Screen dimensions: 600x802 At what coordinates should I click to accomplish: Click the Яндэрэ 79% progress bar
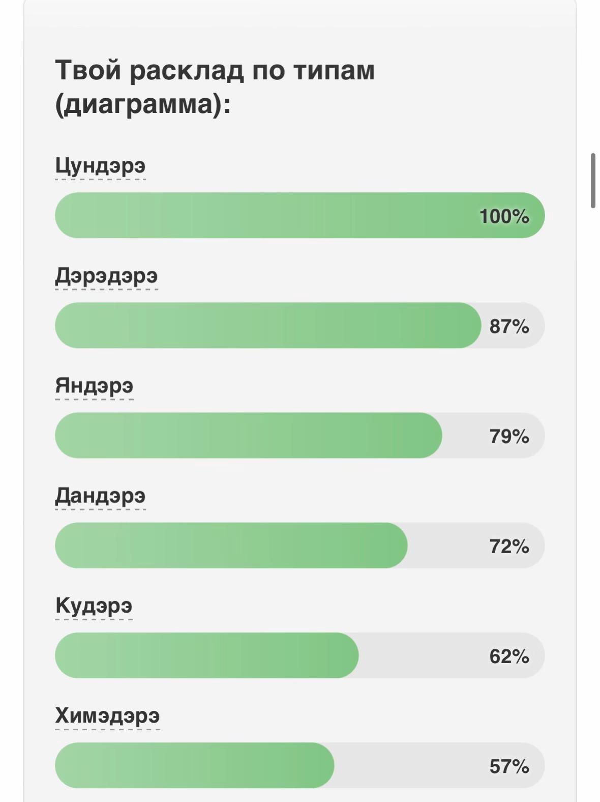[x=300, y=435]
